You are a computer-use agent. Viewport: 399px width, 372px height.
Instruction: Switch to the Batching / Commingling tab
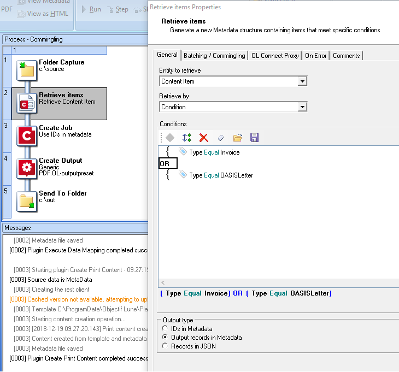point(214,56)
